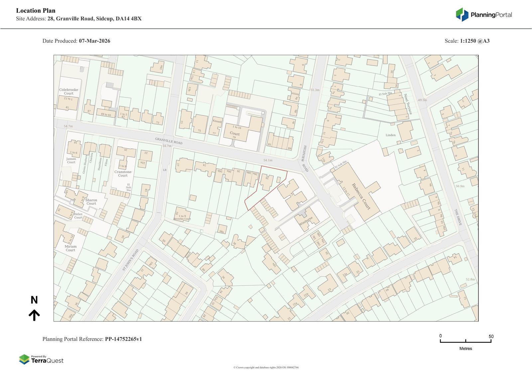
Task: Click The Drive street label
Action: [x=458, y=217]
